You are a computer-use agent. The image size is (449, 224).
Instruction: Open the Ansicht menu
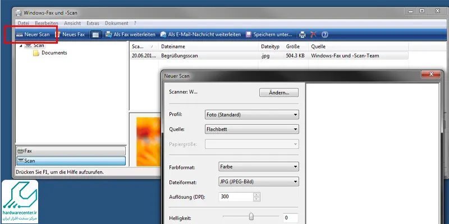point(72,23)
